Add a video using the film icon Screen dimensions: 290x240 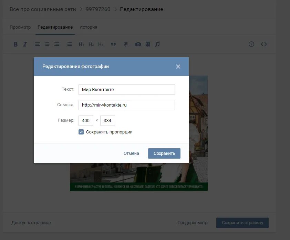(148, 44)
